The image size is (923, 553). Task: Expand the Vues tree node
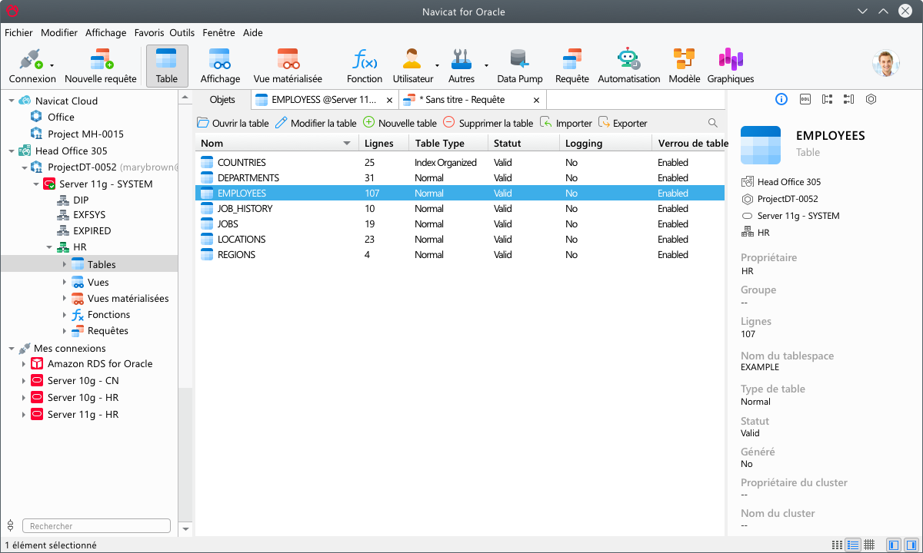tap(65, 282)
